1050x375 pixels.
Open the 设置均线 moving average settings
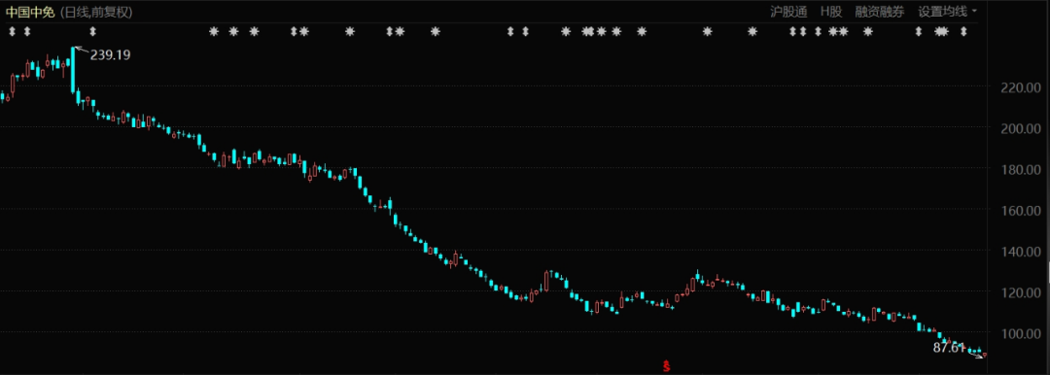point(942,12)
